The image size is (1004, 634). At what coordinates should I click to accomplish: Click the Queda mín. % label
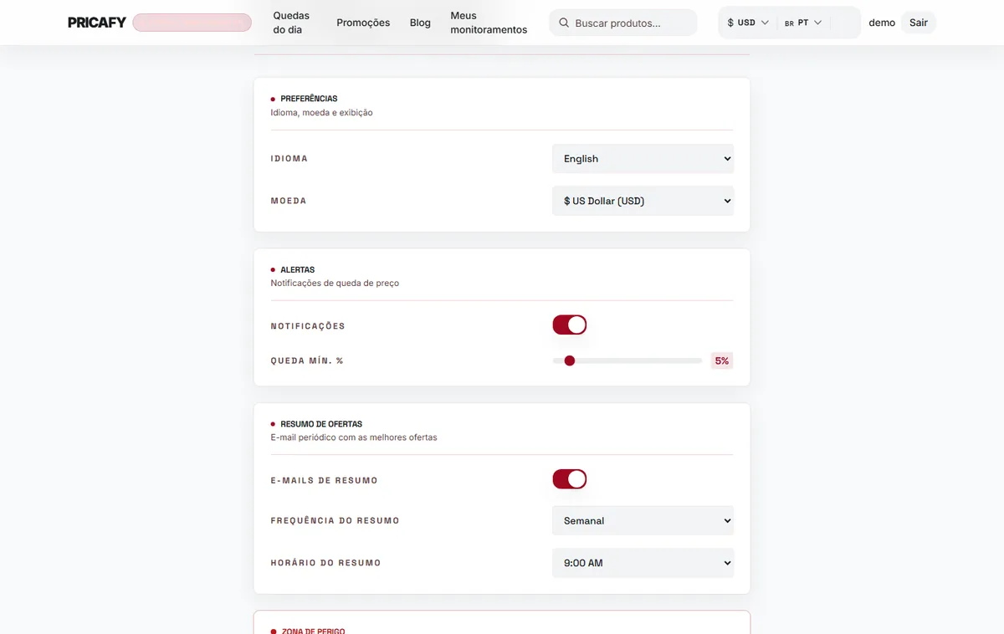[307, 360]
